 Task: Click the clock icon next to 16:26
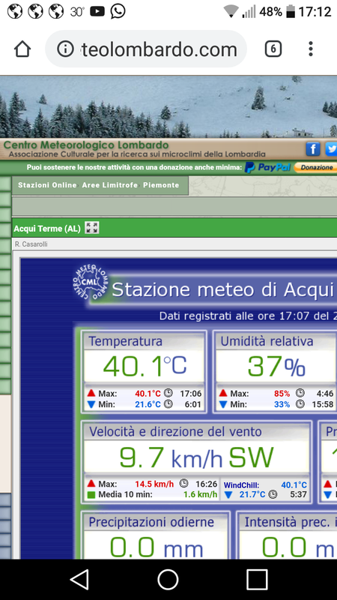click(183, 483)
